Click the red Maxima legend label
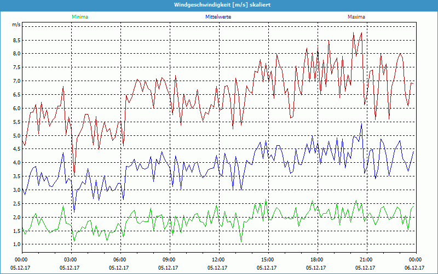 [x=356, y=17]
